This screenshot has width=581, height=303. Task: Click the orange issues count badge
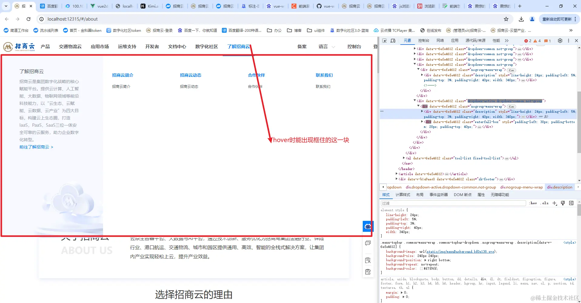547,41
